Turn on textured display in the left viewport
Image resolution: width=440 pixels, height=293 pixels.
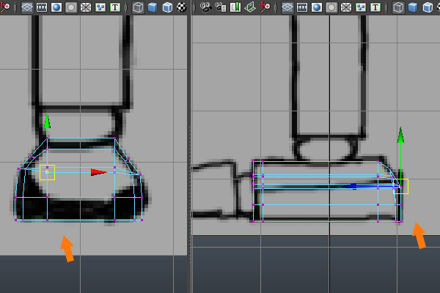(181, 8)
